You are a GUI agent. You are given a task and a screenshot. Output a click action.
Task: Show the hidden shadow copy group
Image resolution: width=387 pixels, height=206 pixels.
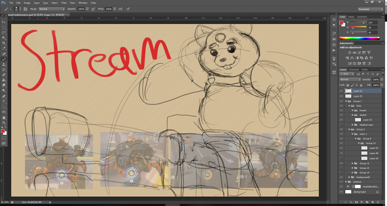pyautogui.click(x=341, y=125)
